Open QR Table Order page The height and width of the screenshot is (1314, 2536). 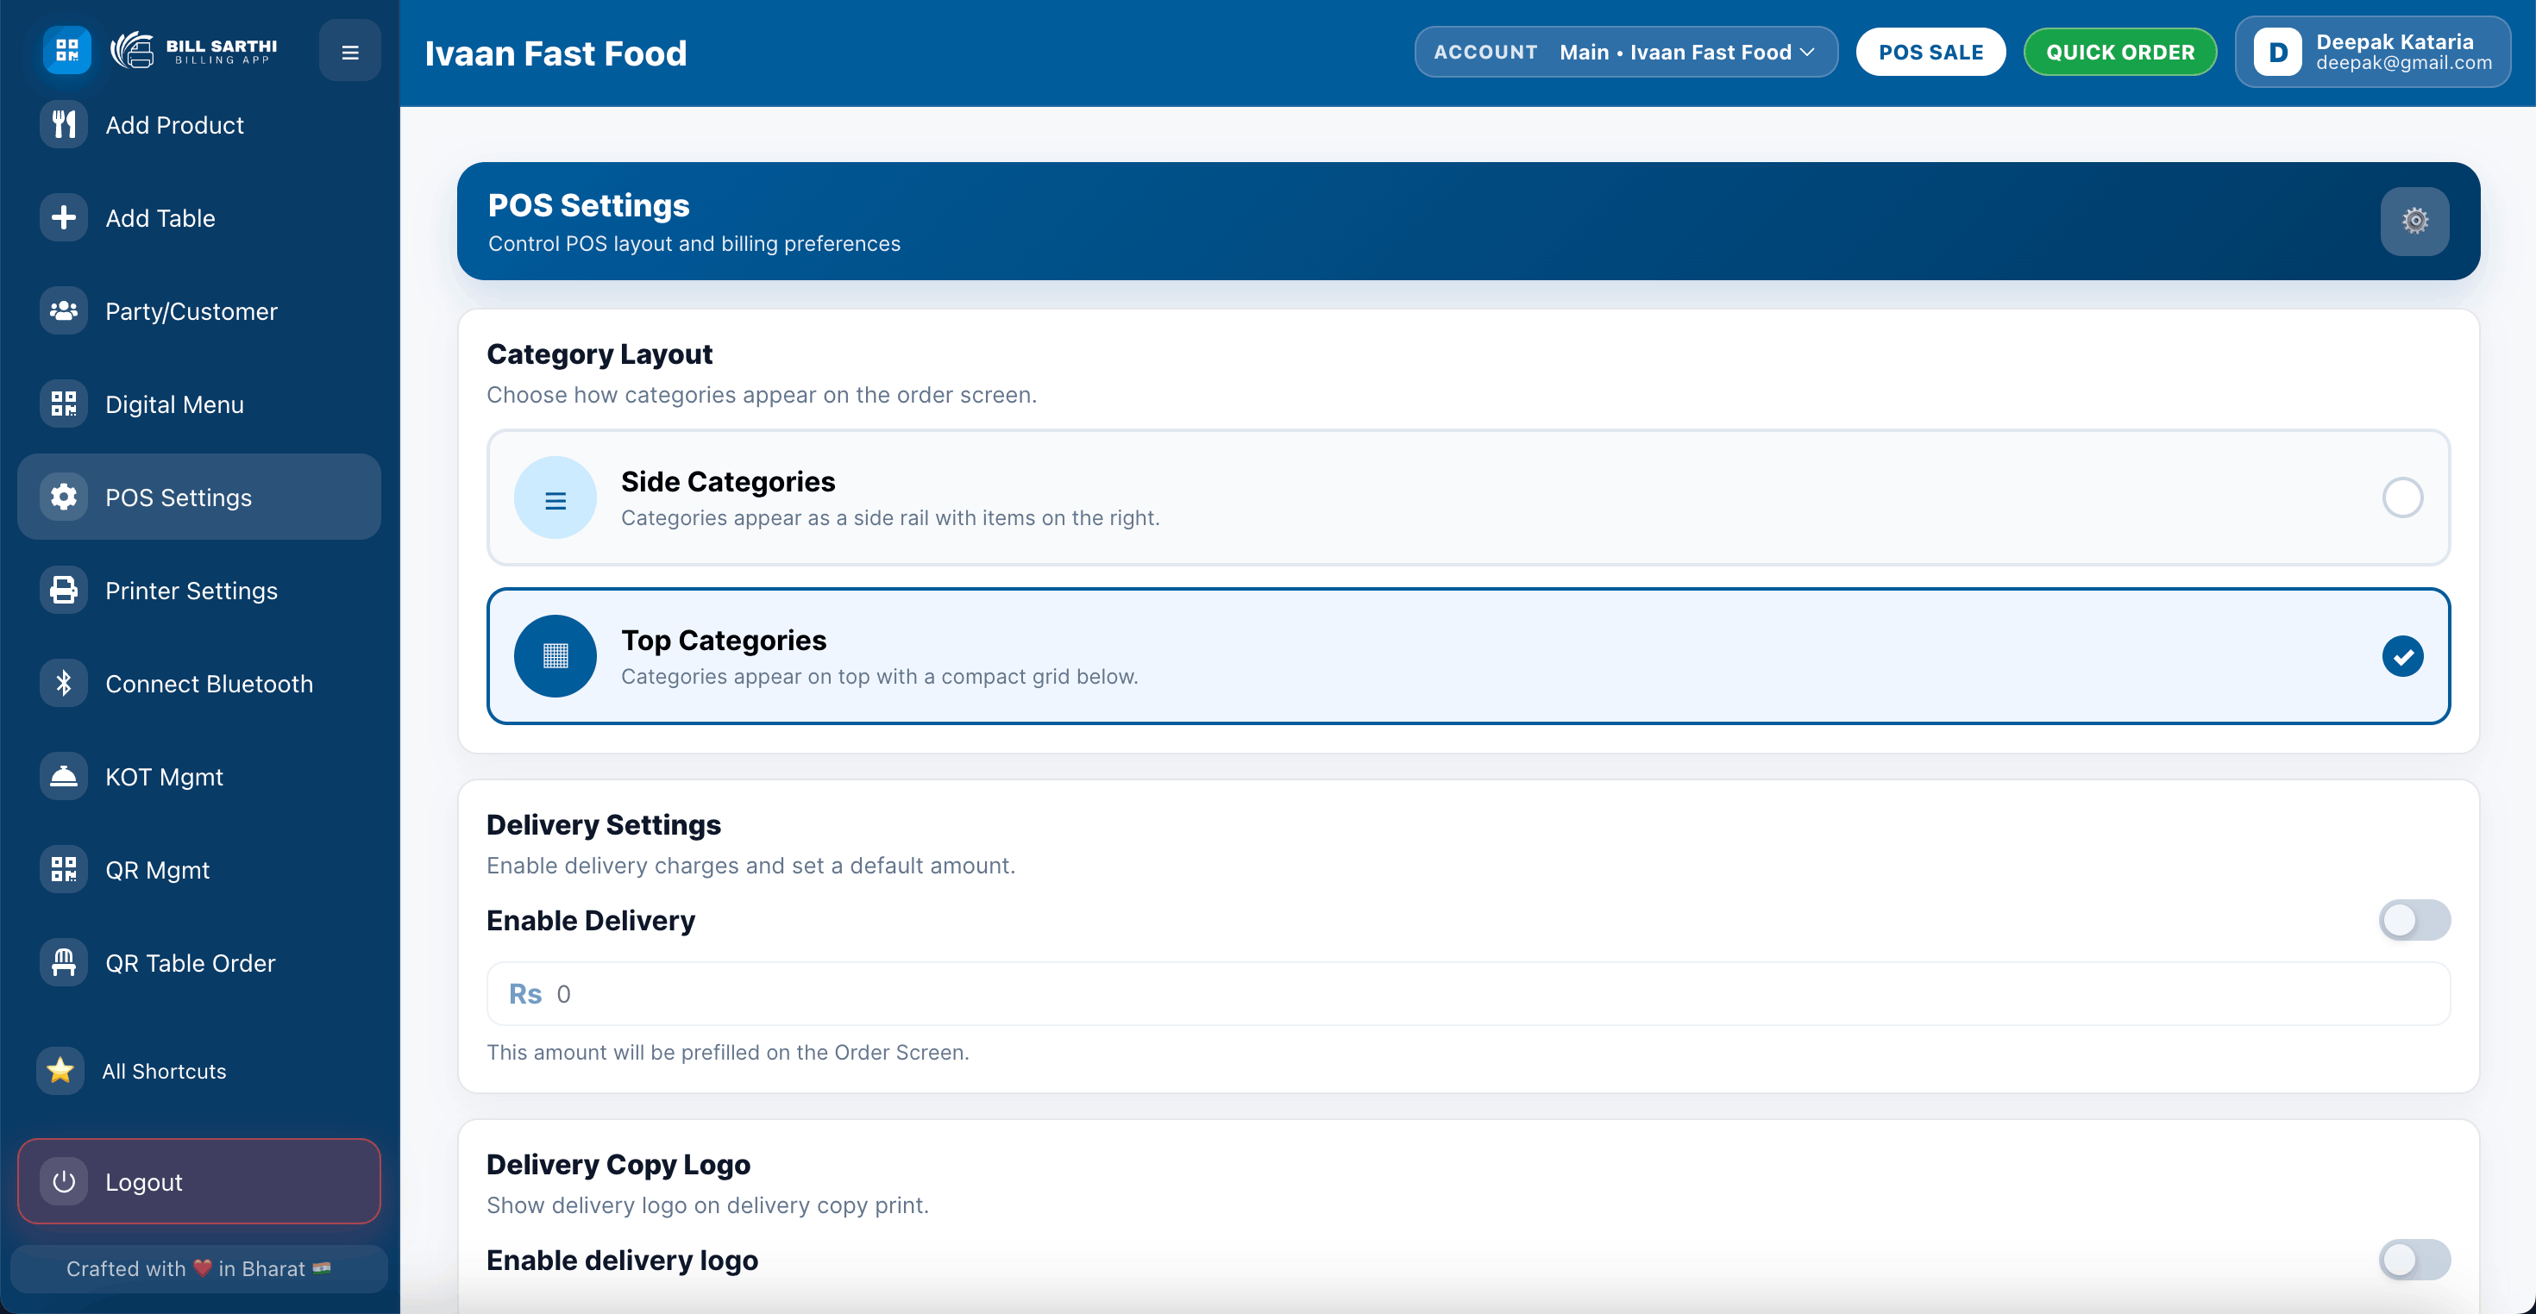click(199, 962)
